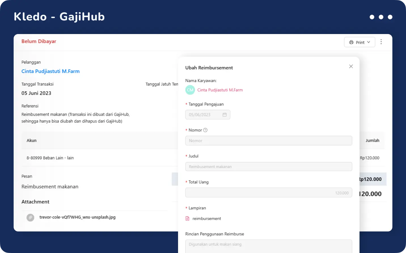Viewport: 406px width, 253px height.
Task: Focus the Nomor input field
Action: (269, 141)
